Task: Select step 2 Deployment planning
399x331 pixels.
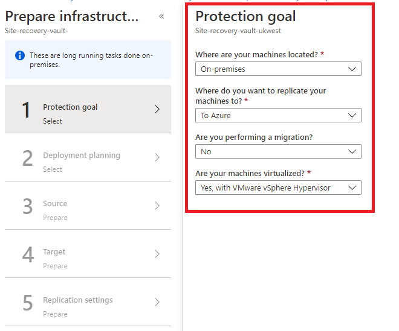Action: click(x=88, y=157)
